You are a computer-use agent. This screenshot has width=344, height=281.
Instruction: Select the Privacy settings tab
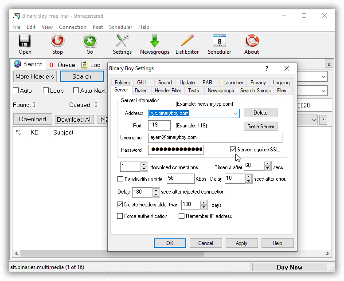point(258,83)
